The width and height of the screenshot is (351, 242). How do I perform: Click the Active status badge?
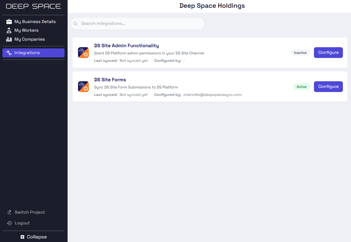pyautogui.click(x=302, y=87)
